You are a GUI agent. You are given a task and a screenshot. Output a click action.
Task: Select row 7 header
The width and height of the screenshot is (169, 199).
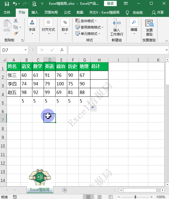3,118
